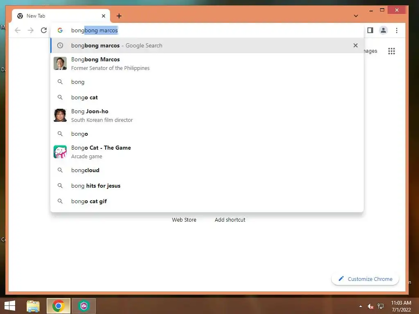This screenshot has width=419, height=314.
Task: Open the profile avatar menu
Action: [x=383, y=30]
